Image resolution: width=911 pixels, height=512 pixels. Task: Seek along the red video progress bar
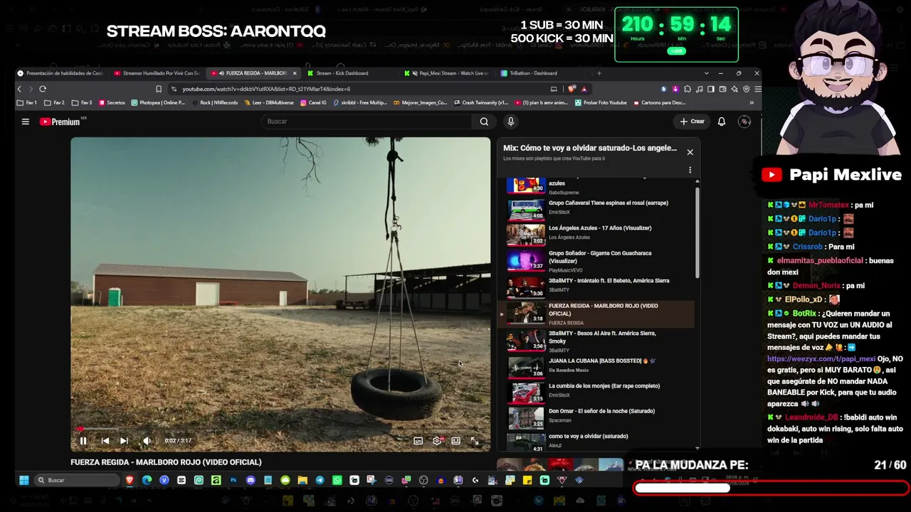pos(280,429)
